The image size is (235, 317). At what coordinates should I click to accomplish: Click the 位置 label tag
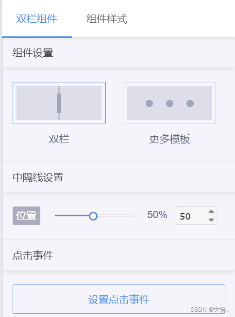[26, 216]
